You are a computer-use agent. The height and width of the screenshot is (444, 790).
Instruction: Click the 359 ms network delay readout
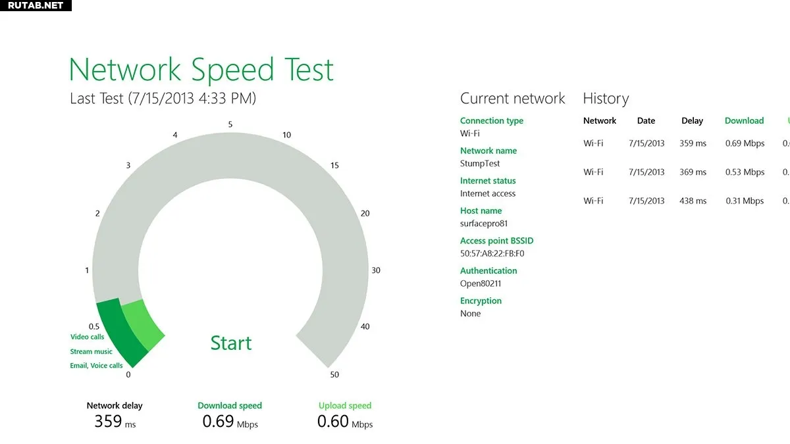(x=115, y=422)
